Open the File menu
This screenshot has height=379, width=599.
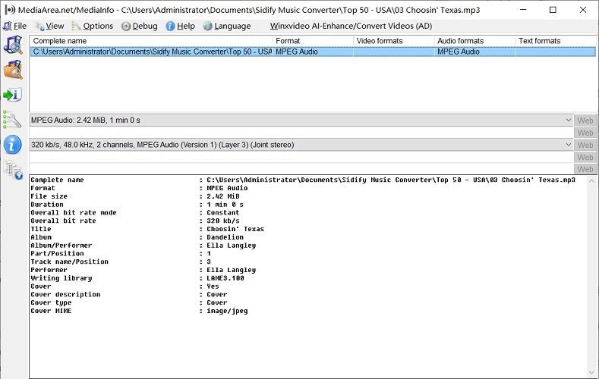coord(14,26)
